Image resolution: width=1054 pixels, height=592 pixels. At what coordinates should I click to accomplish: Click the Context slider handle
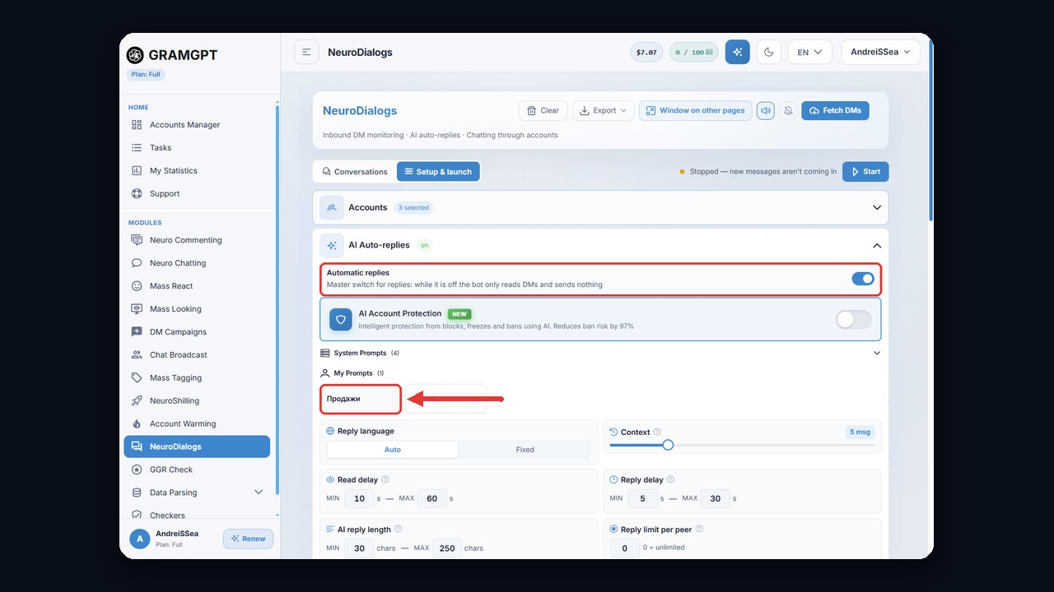(668, 445)
